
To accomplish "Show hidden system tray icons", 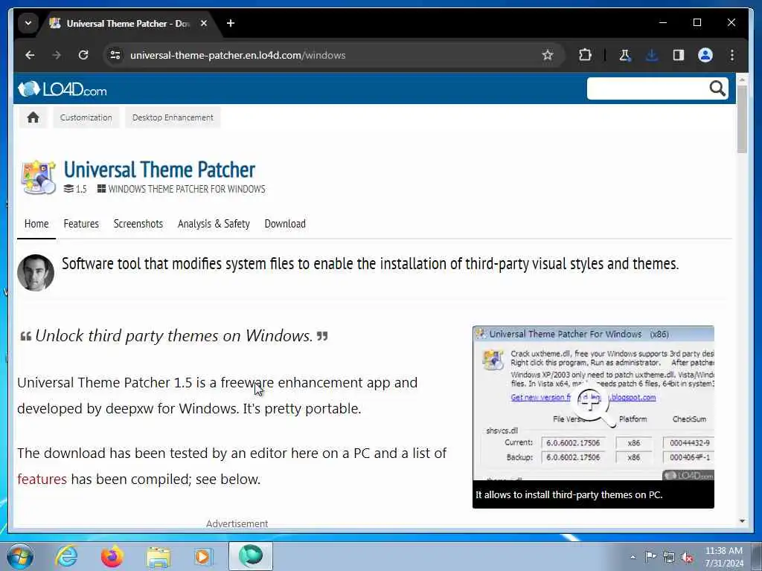I will pyautogui.click(x=633, y=558).
